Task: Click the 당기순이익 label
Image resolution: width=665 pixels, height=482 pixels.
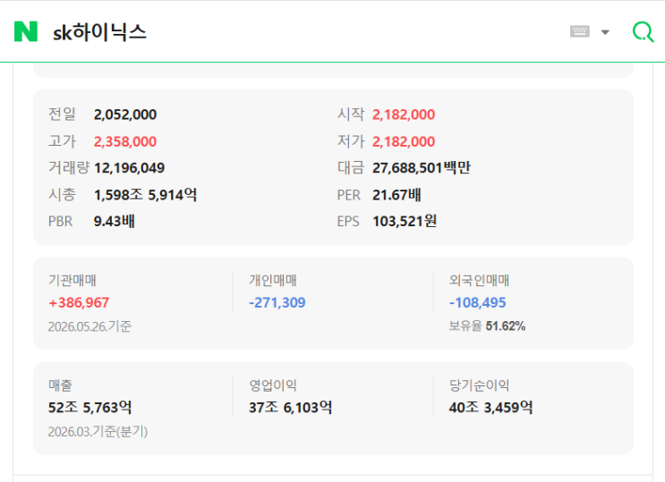Action: coord(479,385)
